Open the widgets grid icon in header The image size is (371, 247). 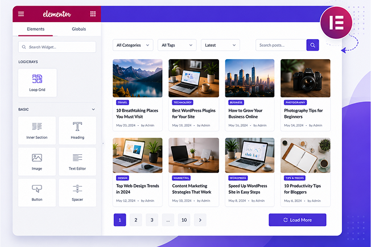(x=93, y=14)
